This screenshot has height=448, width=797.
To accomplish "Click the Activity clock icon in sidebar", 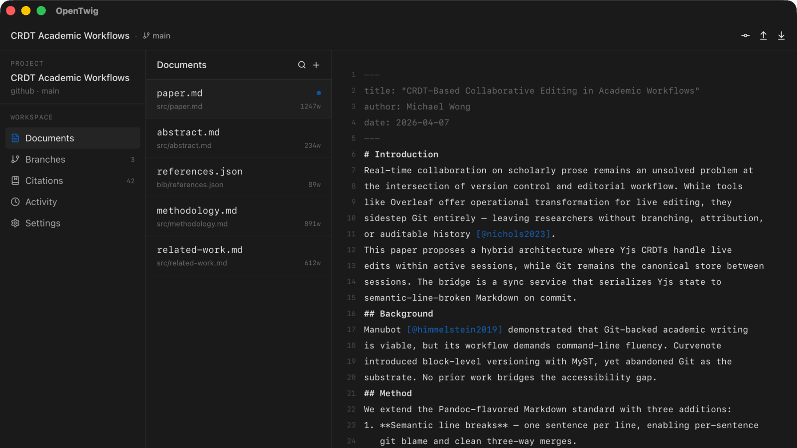I will coord(15,202).
